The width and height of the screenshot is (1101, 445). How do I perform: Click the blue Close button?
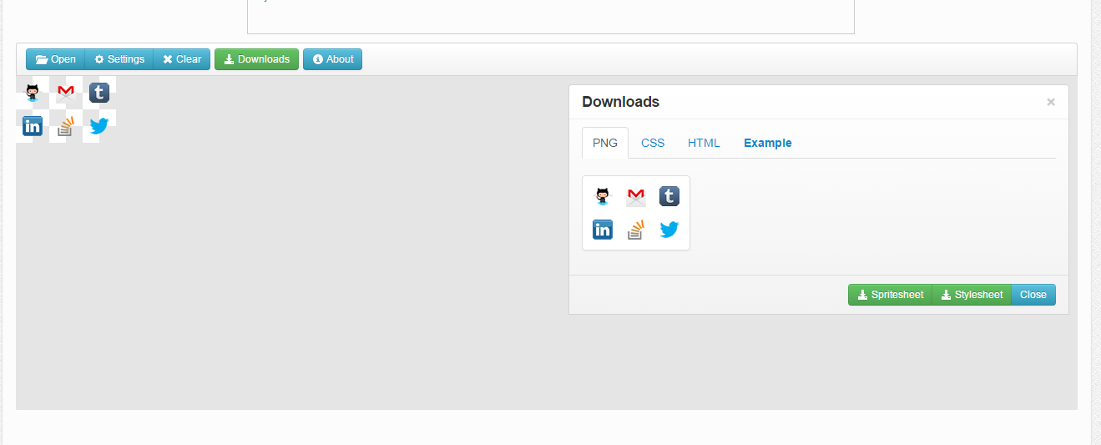(x=1033, y=295)
